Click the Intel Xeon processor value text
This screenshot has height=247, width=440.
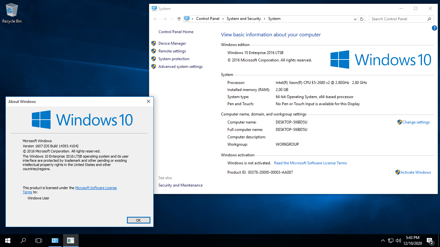click(x=321, y=83)
